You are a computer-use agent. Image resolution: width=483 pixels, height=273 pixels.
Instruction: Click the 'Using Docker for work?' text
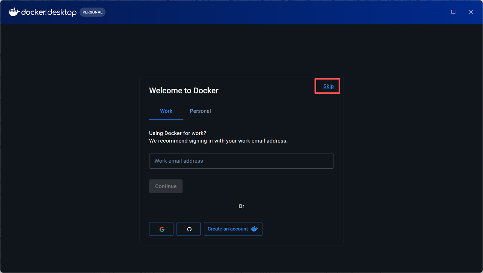click(x=178, y=133)
